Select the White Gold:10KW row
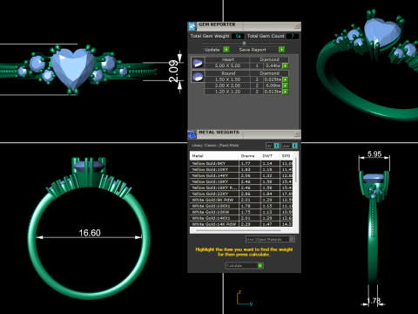This screenshot has height=314, width=418. (241, 212)
